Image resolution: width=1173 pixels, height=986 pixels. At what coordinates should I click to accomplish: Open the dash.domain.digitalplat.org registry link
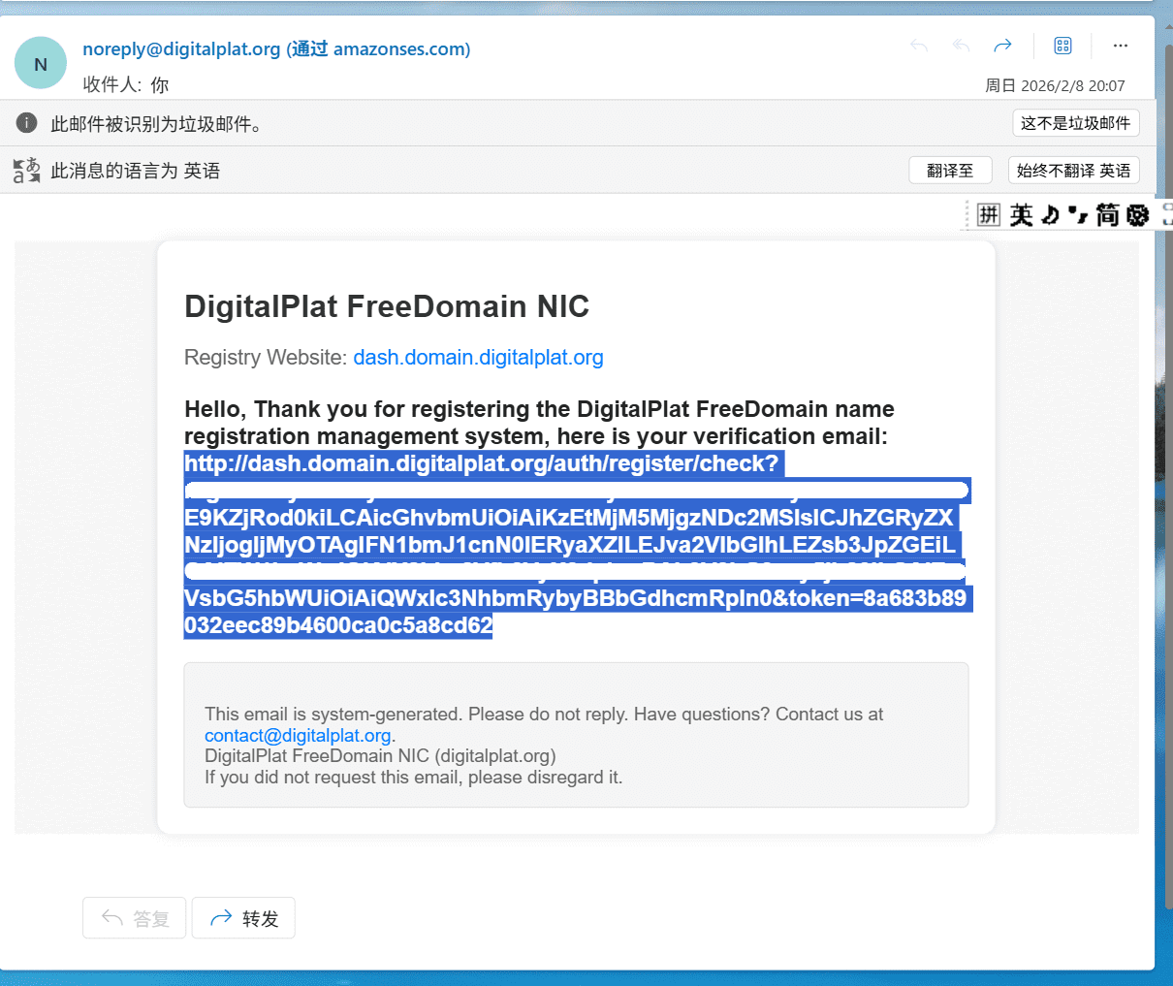tap(478, 357)
